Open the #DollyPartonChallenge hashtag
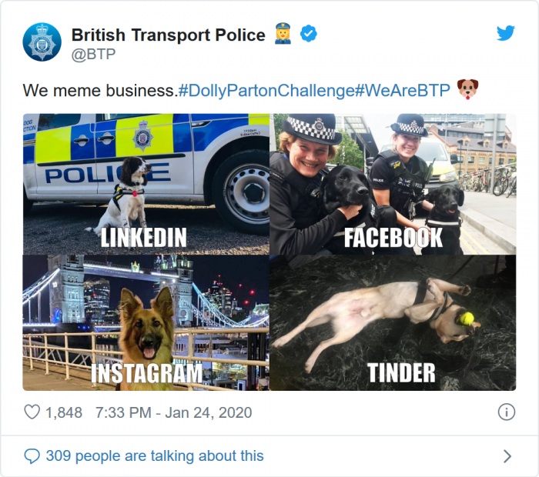This screenshot has height=477, width=539. click(x=266, y=90)
